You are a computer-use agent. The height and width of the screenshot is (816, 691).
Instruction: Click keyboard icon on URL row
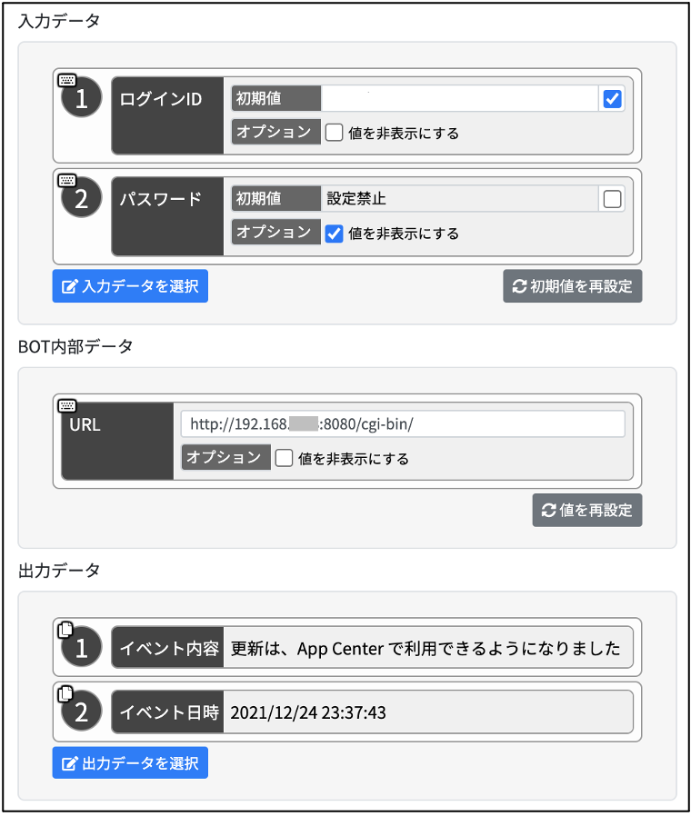pos(67,405)
